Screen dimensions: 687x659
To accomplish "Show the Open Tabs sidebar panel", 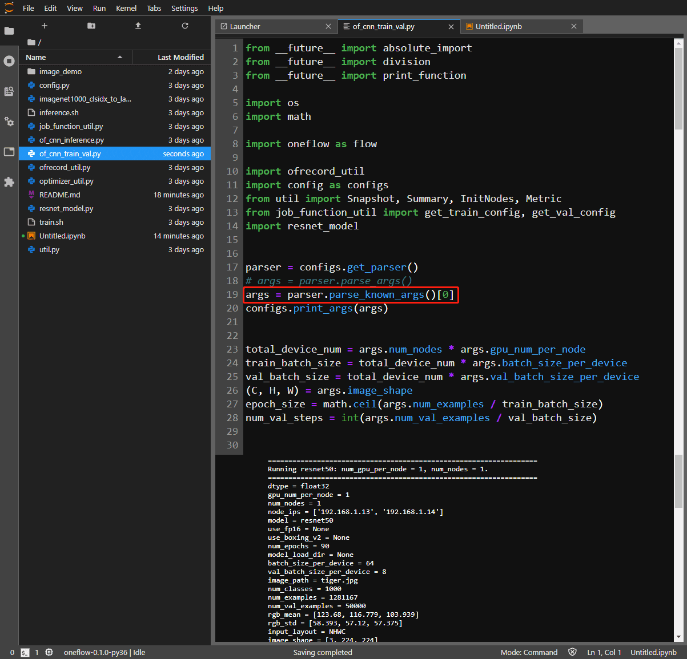I will pos(9,152).
